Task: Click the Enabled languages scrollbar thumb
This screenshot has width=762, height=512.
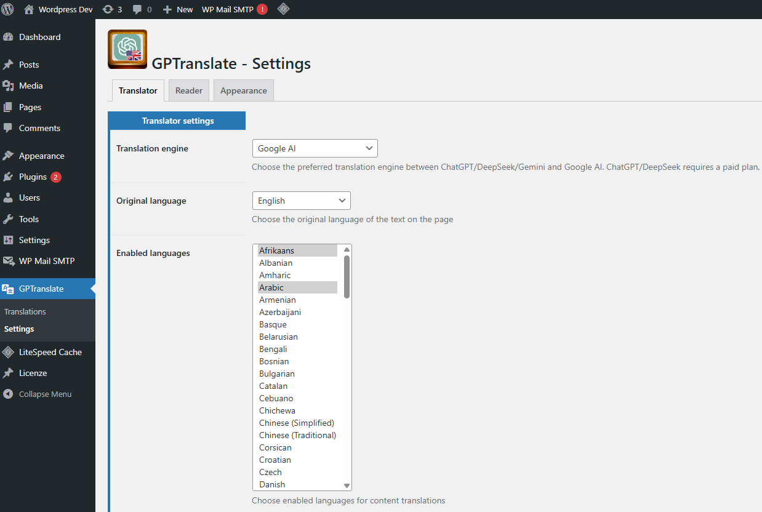Action: tap(347, 276)
